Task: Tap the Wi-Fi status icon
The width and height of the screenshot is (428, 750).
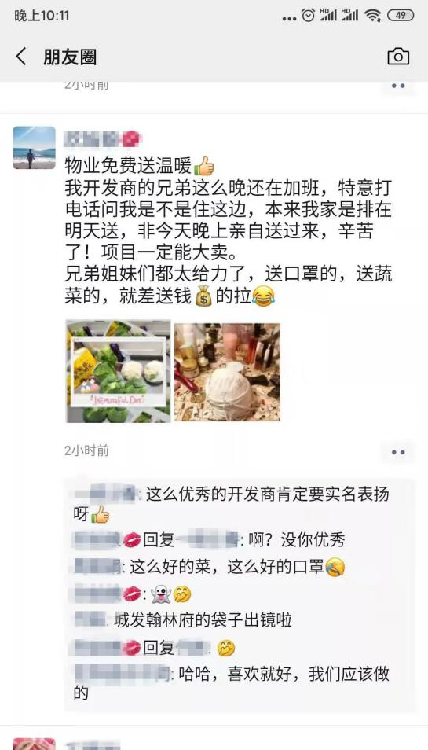Action: pyautogui.click(x=372, y=15)
